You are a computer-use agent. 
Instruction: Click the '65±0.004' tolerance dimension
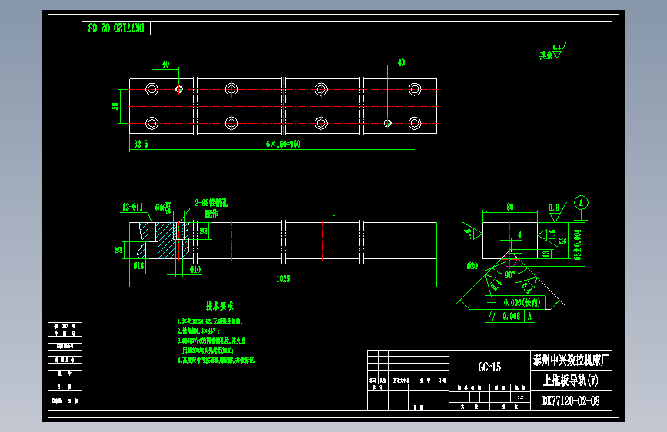(577, 244)
